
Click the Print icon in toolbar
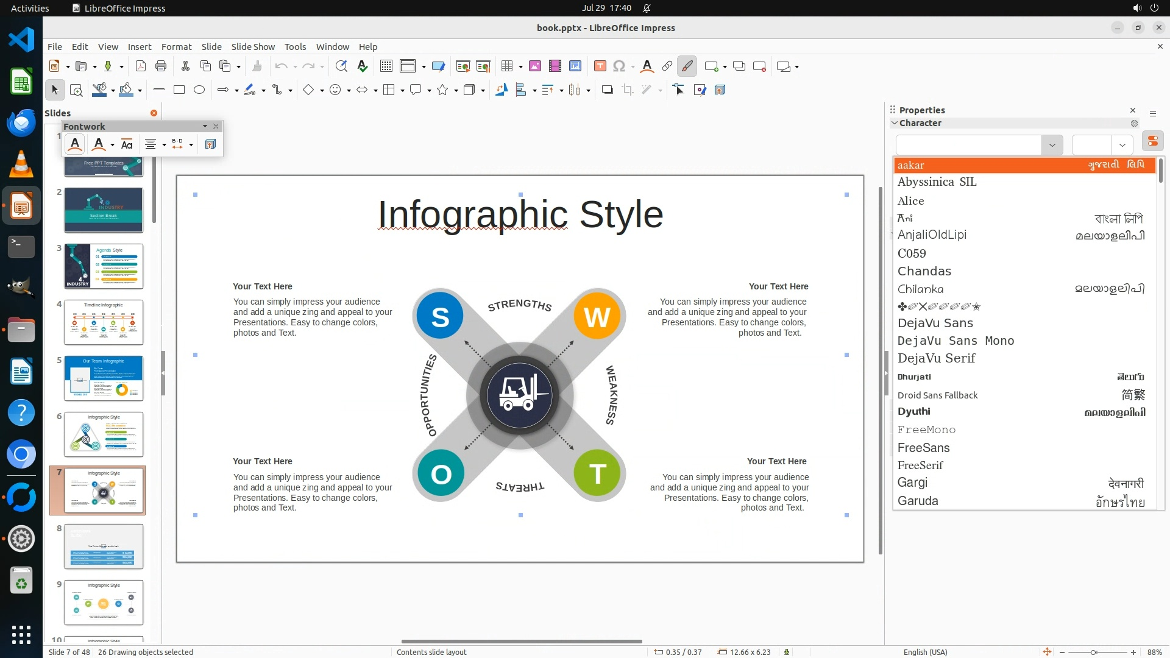click(x=161, y=66)
